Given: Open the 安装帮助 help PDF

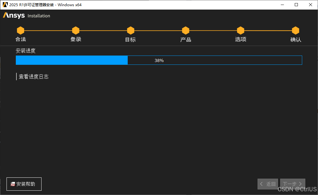Looking at the screenshot, I should (24, 184).
